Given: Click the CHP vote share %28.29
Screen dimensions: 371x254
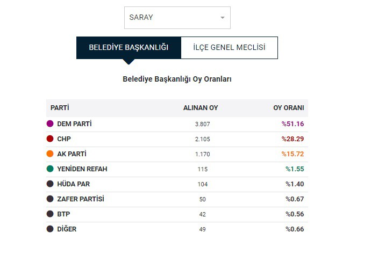Looking at the screenshot, I should pos(292,139).
